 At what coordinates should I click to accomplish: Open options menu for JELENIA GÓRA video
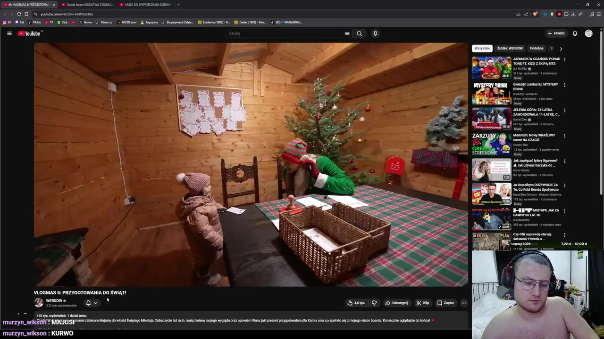point(564,111)
